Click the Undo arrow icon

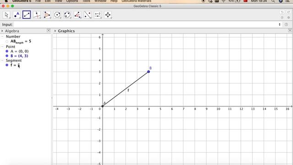[x=282, y=12]
